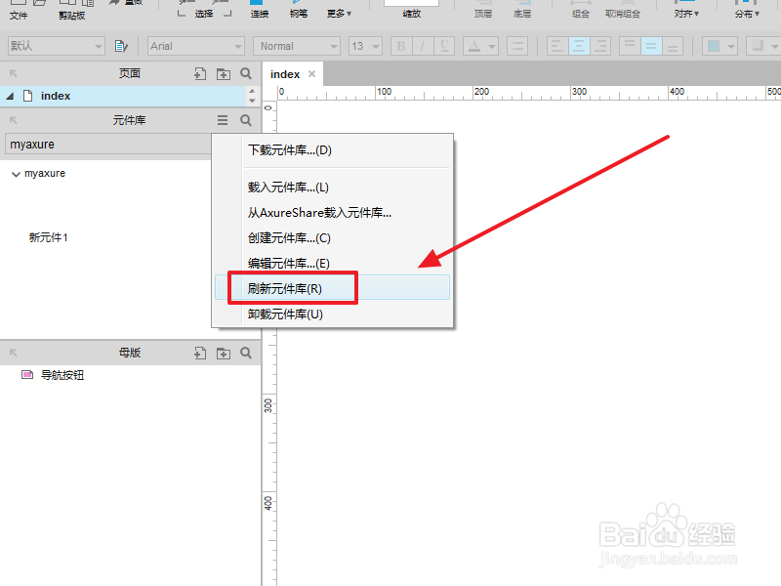Move index page up with arrow
The height and width of the screenshot is (586, 781).
pyautogui.click(x=252, y=91)
